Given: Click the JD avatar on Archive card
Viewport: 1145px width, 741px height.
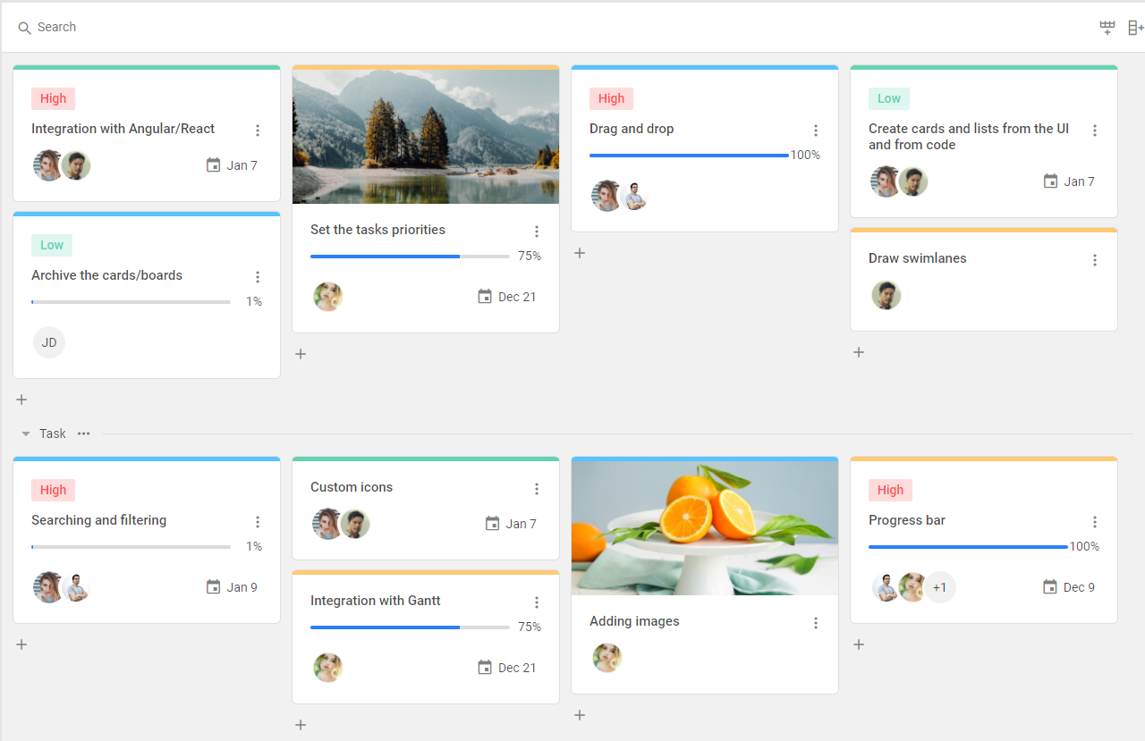Looking at the screenshot, I should (49, 342).
